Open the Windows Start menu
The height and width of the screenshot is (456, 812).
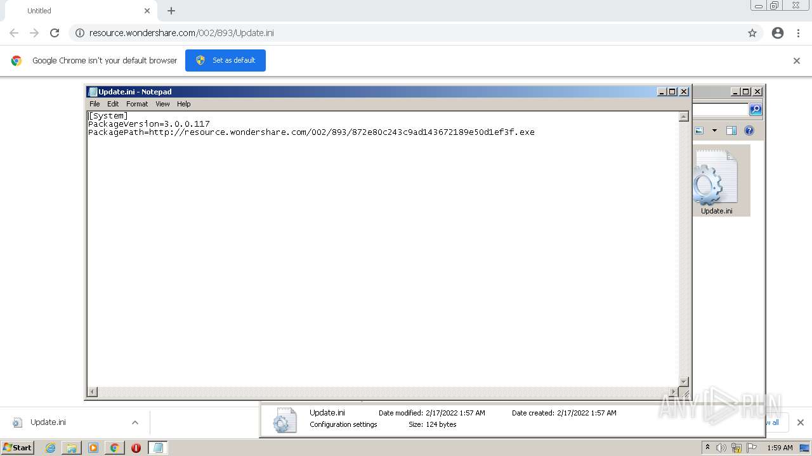click(x=18, y=448)
